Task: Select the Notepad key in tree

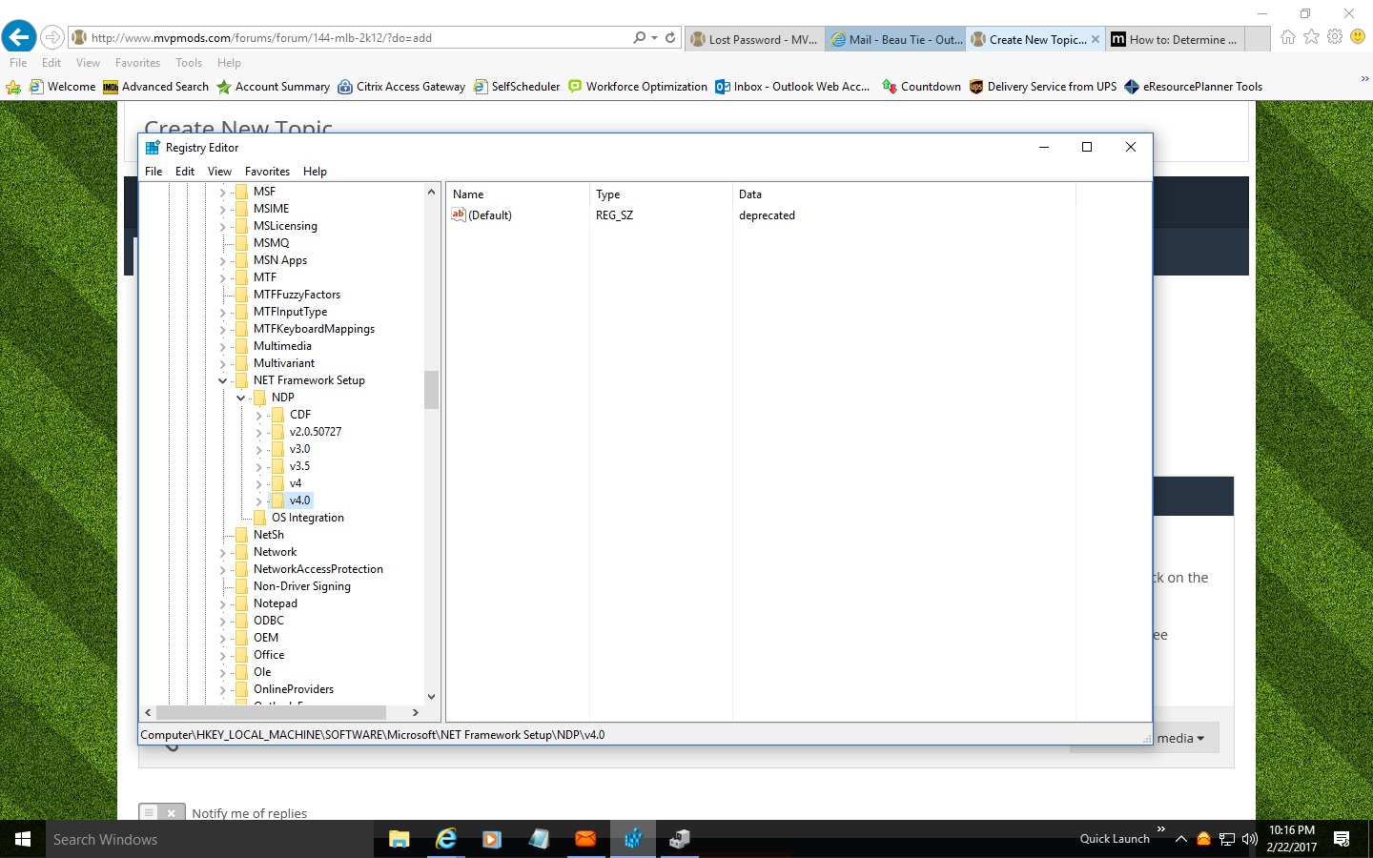Action: (275, 603)
